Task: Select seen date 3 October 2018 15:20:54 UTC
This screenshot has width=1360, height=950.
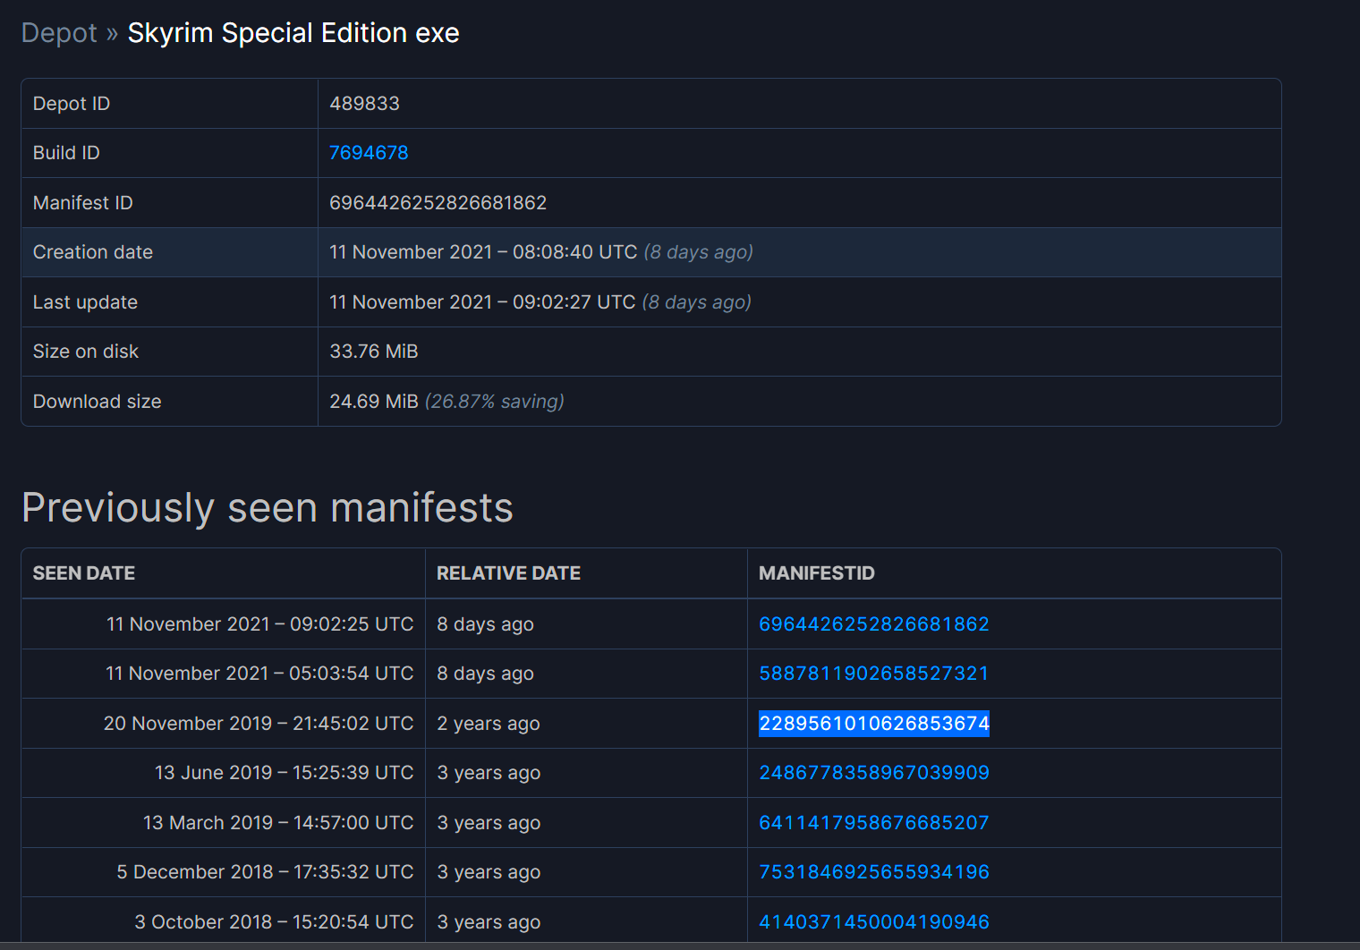Action: click(274, 922)
